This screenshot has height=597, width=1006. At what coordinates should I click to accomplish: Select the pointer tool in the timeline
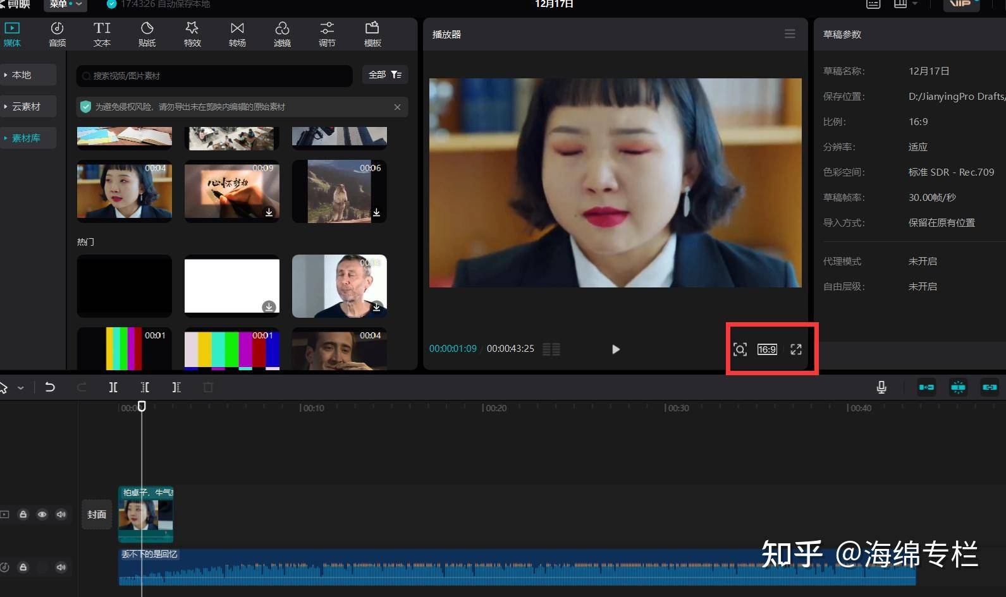[x=4, y=388]
